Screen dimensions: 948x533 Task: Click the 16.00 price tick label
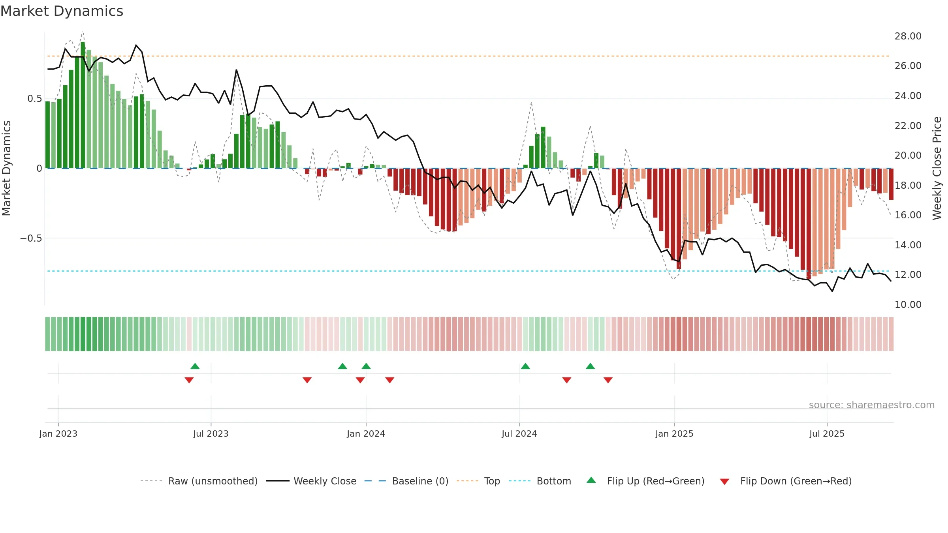click(908, 215)
